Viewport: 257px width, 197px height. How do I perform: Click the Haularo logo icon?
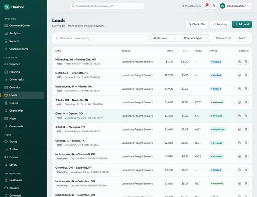[x=7, y=7]
